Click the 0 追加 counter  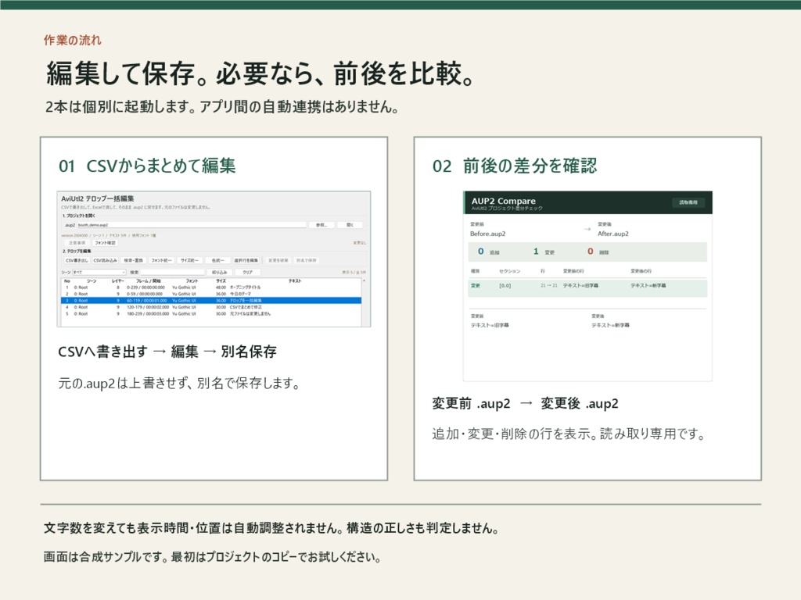pyautogui.click(x=489, y=252)
